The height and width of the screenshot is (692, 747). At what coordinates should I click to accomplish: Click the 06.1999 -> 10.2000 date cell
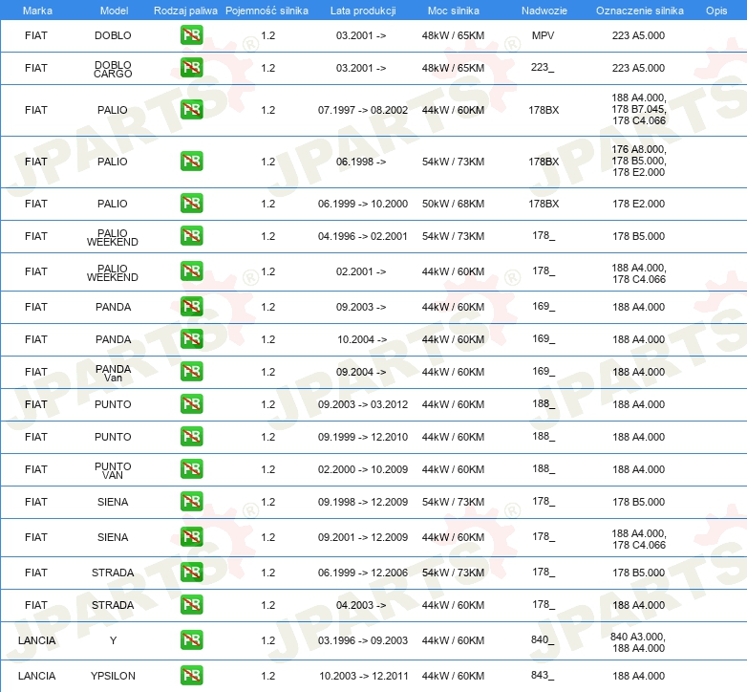pos(363,204)
